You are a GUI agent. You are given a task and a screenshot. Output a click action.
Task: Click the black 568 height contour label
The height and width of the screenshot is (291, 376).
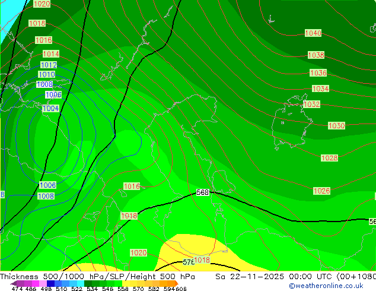pyautogui.click(x=203, y=192)
